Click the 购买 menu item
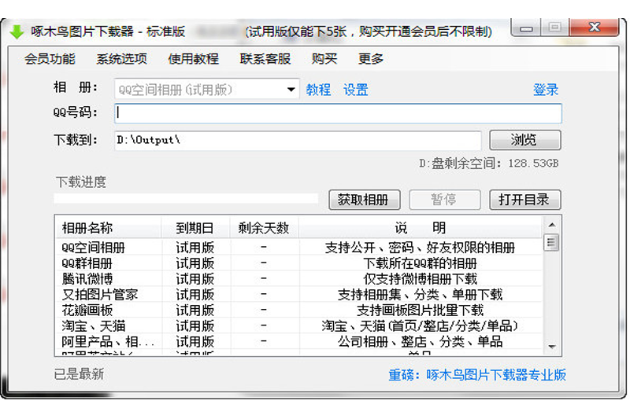 324,59
